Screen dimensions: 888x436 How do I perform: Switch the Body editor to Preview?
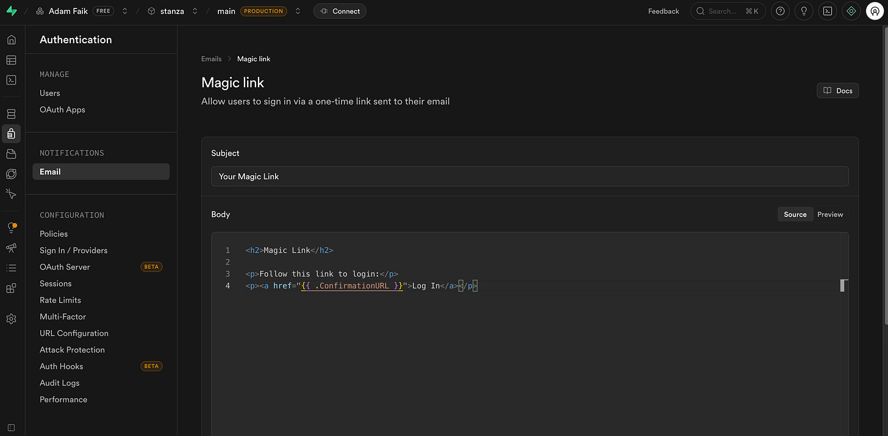pyautogui.click(x=829, y=214)
